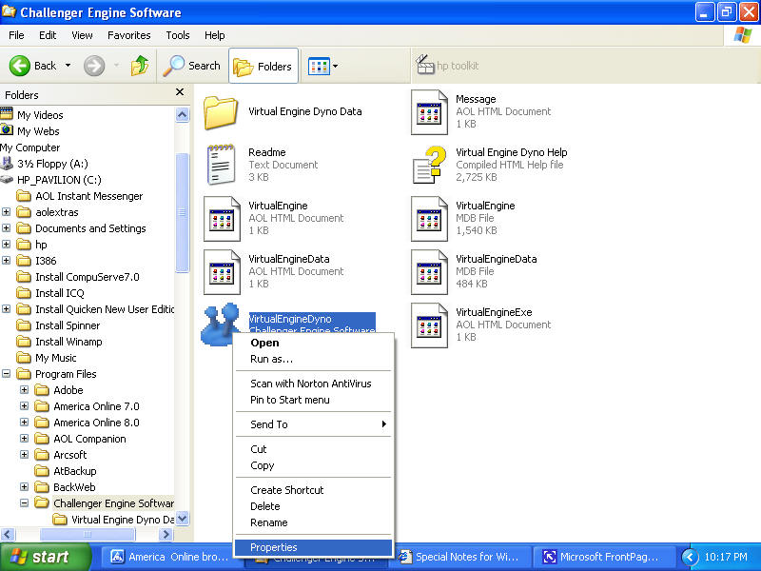This screenshot has height=571, width=761.
Task: Expand the hp folder node
Action: [7, 245]
